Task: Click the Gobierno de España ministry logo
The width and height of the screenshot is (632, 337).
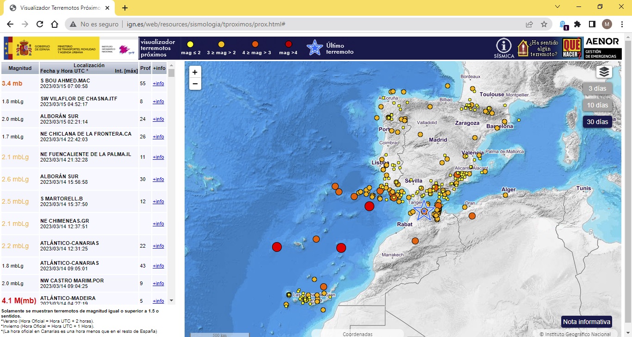Action: coord(51,48)
